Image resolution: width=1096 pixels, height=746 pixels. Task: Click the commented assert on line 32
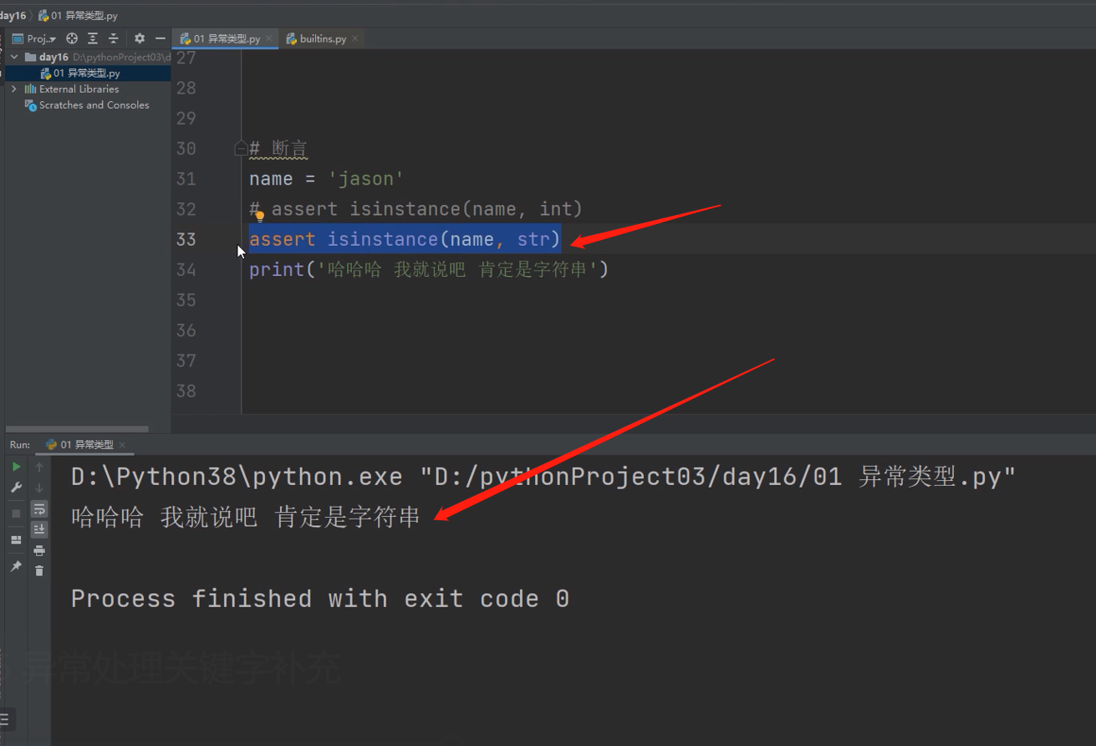pos(415,209)
